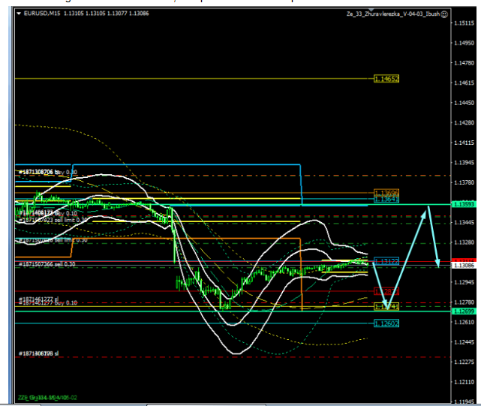This screenshot has width=481, height=406.
Task: Click the expert advisor smiley face icon
Action: (x=444, y=14)
